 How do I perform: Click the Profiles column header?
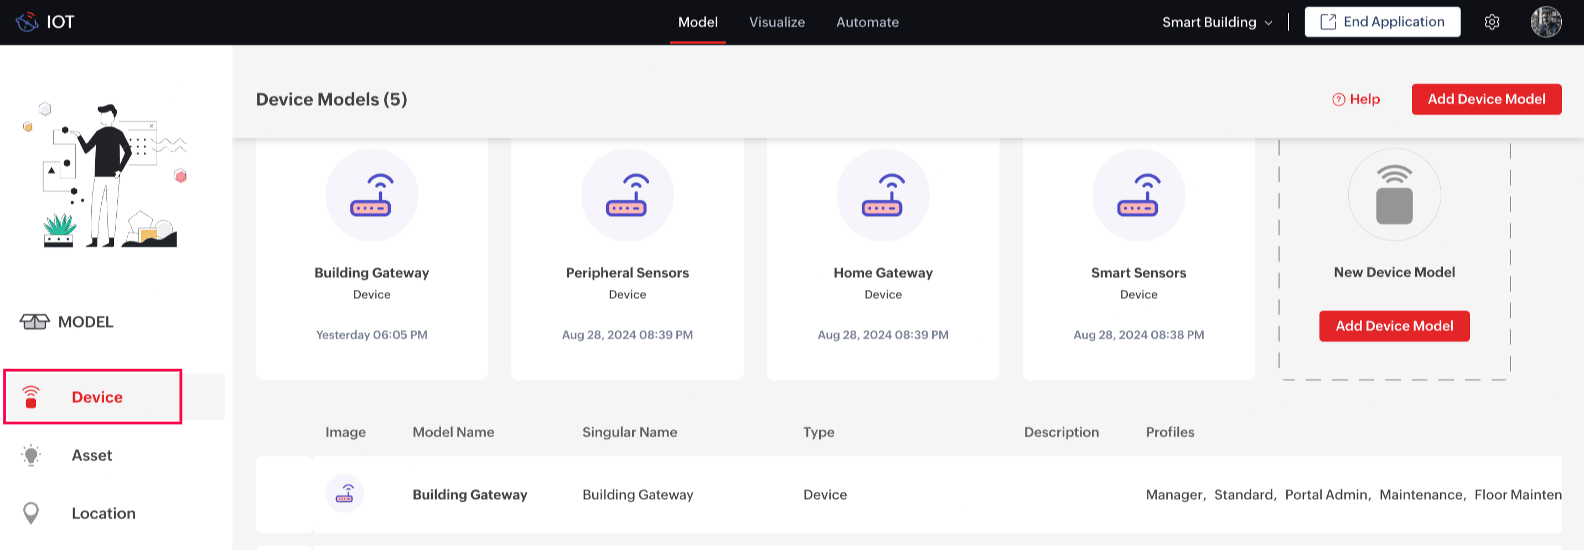pyautogui.click(x=1169, y=432)
